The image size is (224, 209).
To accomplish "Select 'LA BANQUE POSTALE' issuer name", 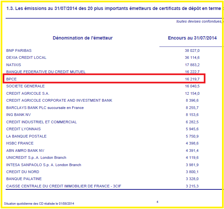I will [x=27, y=136].
